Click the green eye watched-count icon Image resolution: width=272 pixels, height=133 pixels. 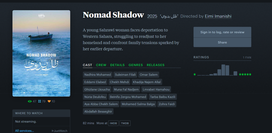click(x=30, y=101)
